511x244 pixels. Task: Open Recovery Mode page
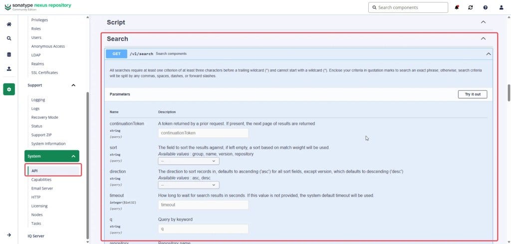click(x=44, y=117)
